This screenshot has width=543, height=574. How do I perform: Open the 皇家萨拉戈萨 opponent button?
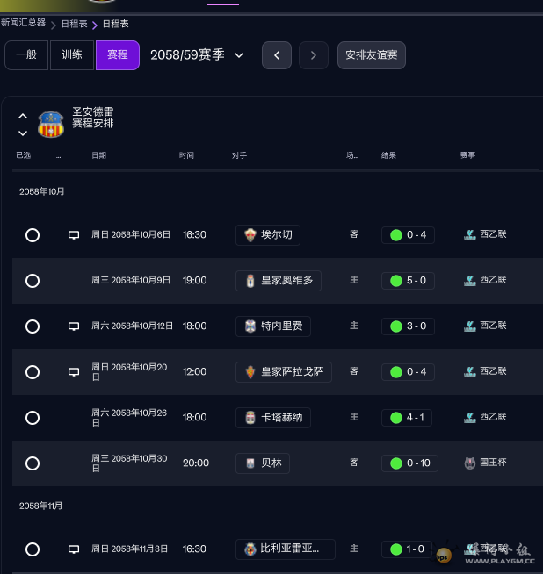[284, 372]
